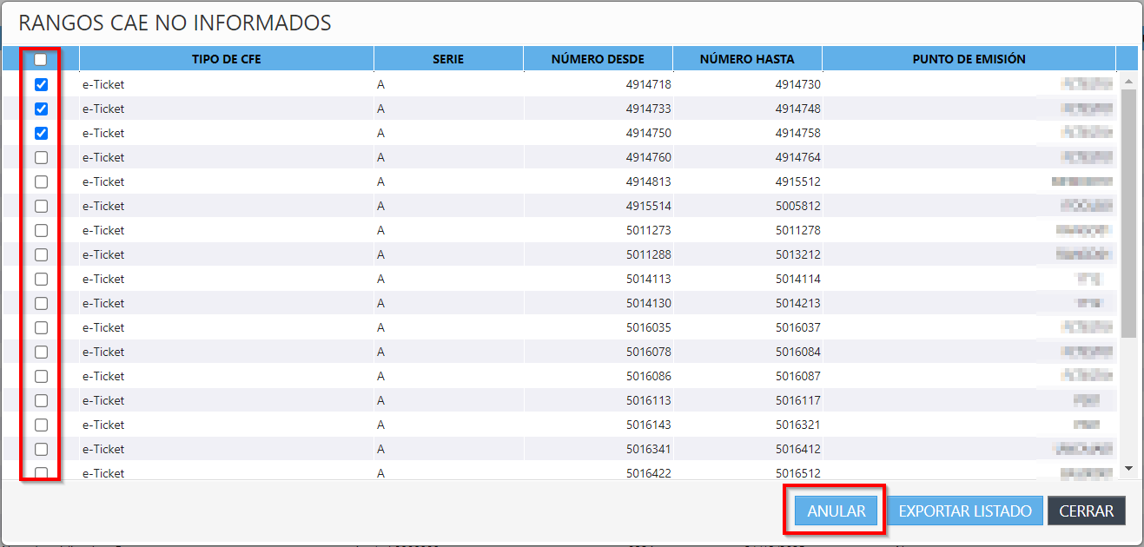Click the ANULAR button
Screen dimensions: 1144x547
click(x=837, y=511)
